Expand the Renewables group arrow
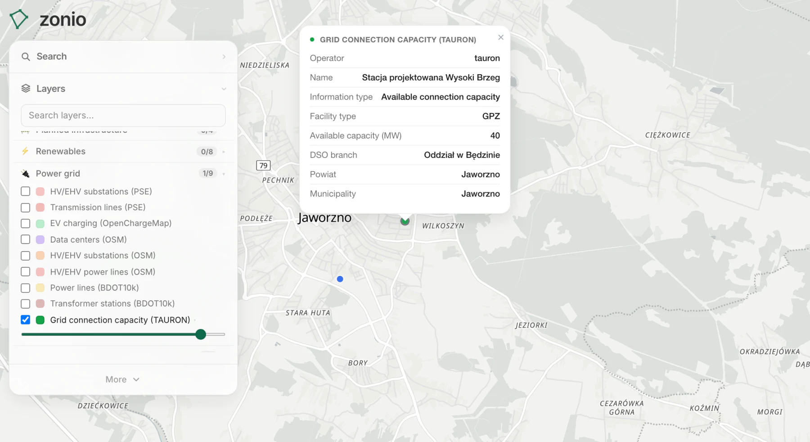 tap(224, 152)
